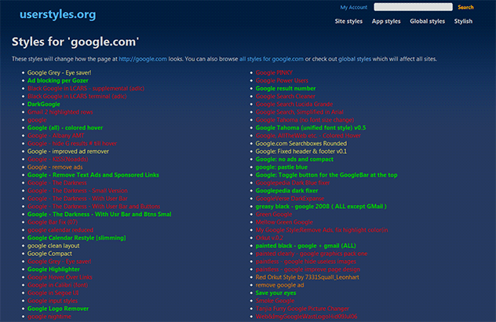496x322 pixels.
Task: Open Ad blocking per Gozer style
Action: coord(58,80)
